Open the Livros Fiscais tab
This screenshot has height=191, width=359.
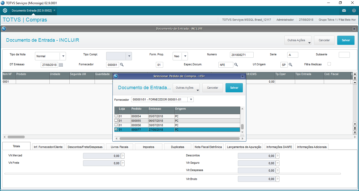119,147
